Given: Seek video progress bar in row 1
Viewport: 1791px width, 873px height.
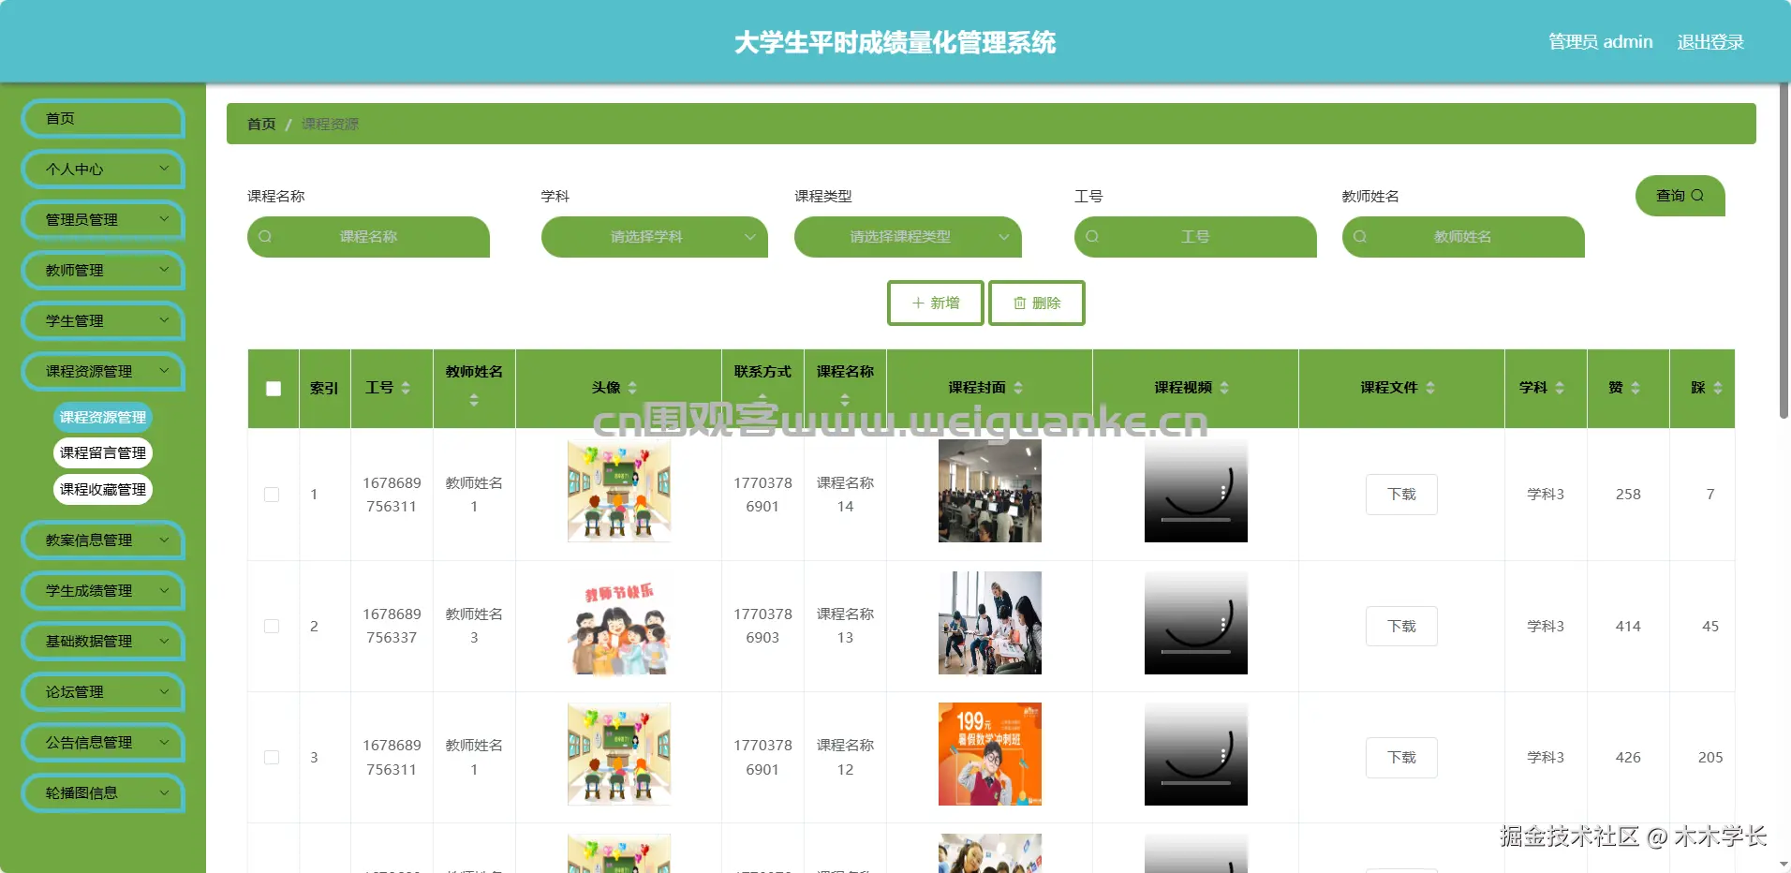Looking at the screenshot, I should coord(1196,520).
